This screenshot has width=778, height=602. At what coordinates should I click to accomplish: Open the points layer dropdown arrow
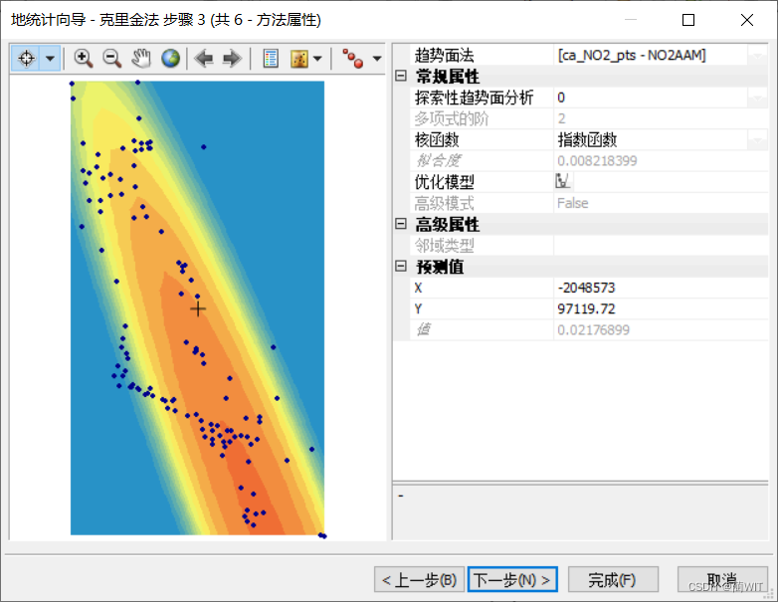click(x=377, y=59)
